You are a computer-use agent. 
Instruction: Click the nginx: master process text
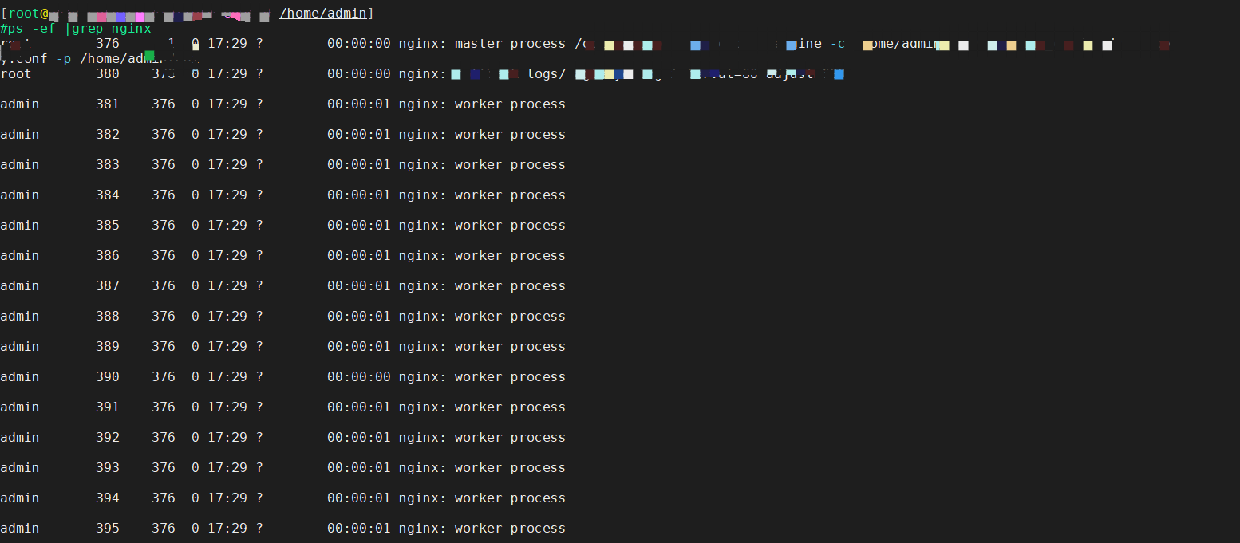(482, 44)
